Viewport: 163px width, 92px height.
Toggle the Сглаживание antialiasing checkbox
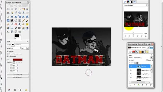click(8, 56)
